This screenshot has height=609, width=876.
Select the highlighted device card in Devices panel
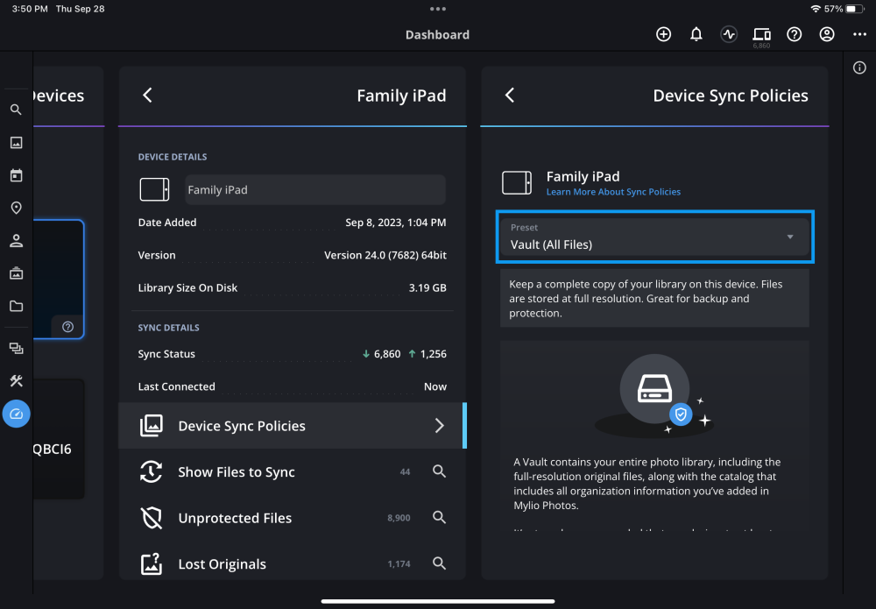point(58,280)
